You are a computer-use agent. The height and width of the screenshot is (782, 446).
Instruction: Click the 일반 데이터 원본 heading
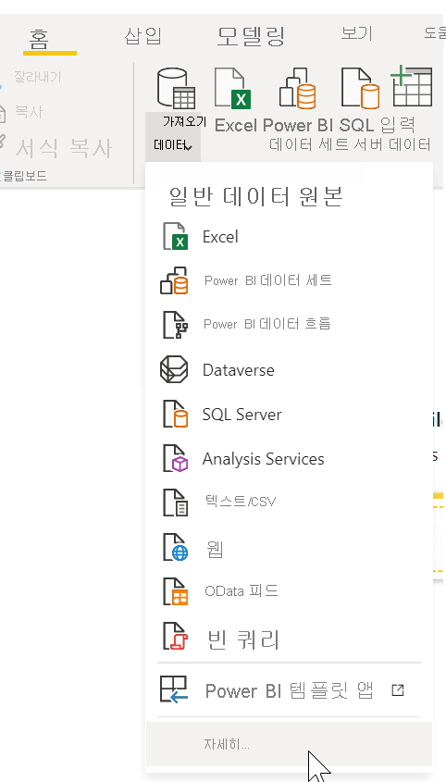256,197
